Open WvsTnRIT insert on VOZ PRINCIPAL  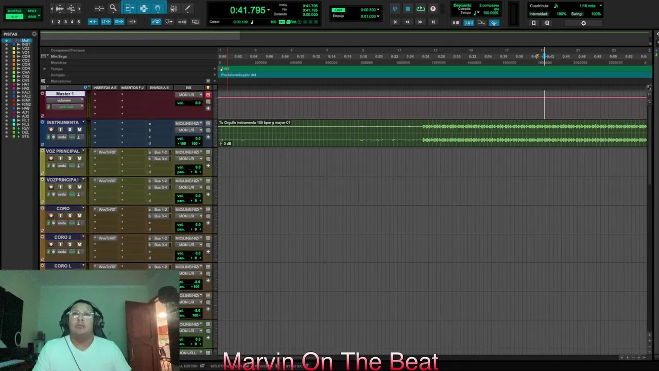[x=107, y=152]
